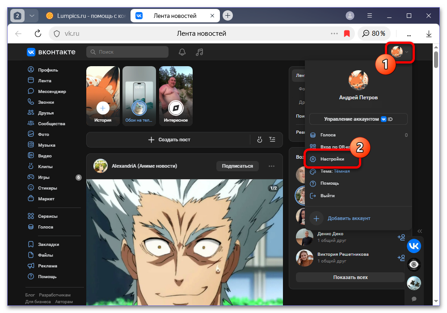Open address bar three-dot menu
The height and width of the screenshot is (313, 447).
point(334,34)
